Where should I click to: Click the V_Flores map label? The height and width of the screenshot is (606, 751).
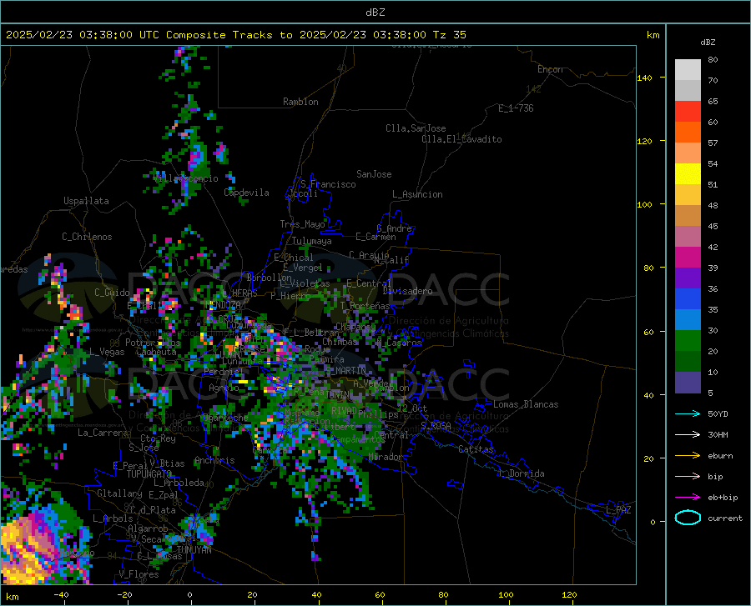[x=139, y=574]
